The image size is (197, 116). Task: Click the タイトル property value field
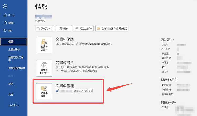pyautogui.click(x=184, y=63)
